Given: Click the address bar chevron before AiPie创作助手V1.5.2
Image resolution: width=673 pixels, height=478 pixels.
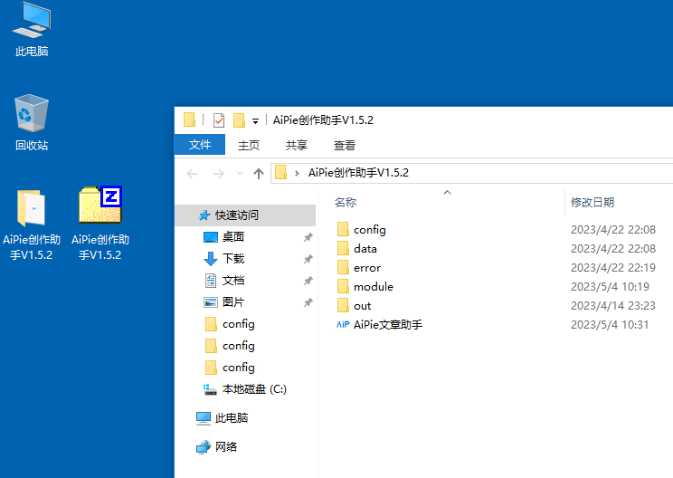Looking at the screenshot, I should pos(297,173).
